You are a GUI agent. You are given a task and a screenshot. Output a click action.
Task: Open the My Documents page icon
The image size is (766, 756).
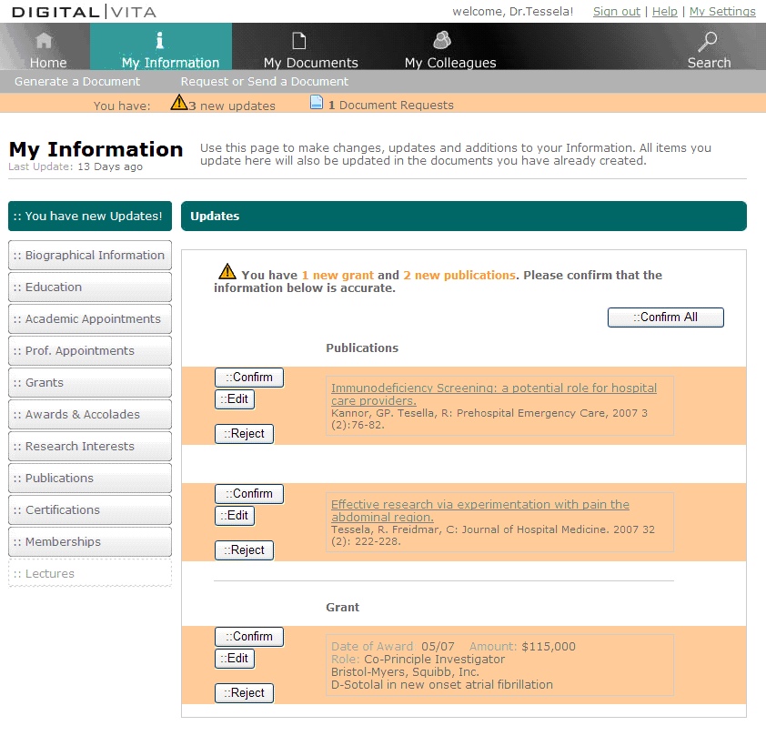point(298,41)
